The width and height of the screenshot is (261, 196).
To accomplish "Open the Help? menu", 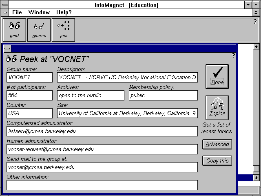I will 64,13.
